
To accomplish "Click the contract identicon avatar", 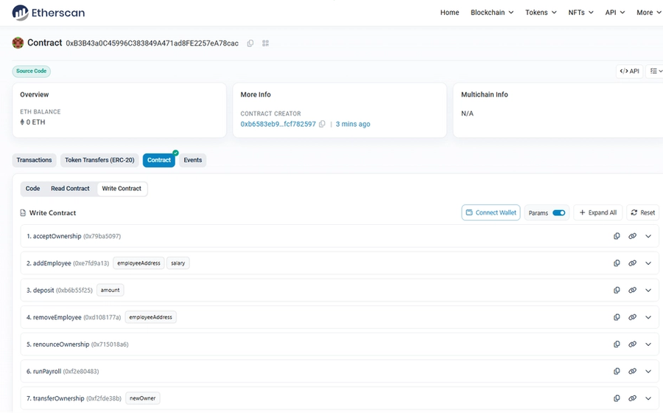I will coord(18,43).
